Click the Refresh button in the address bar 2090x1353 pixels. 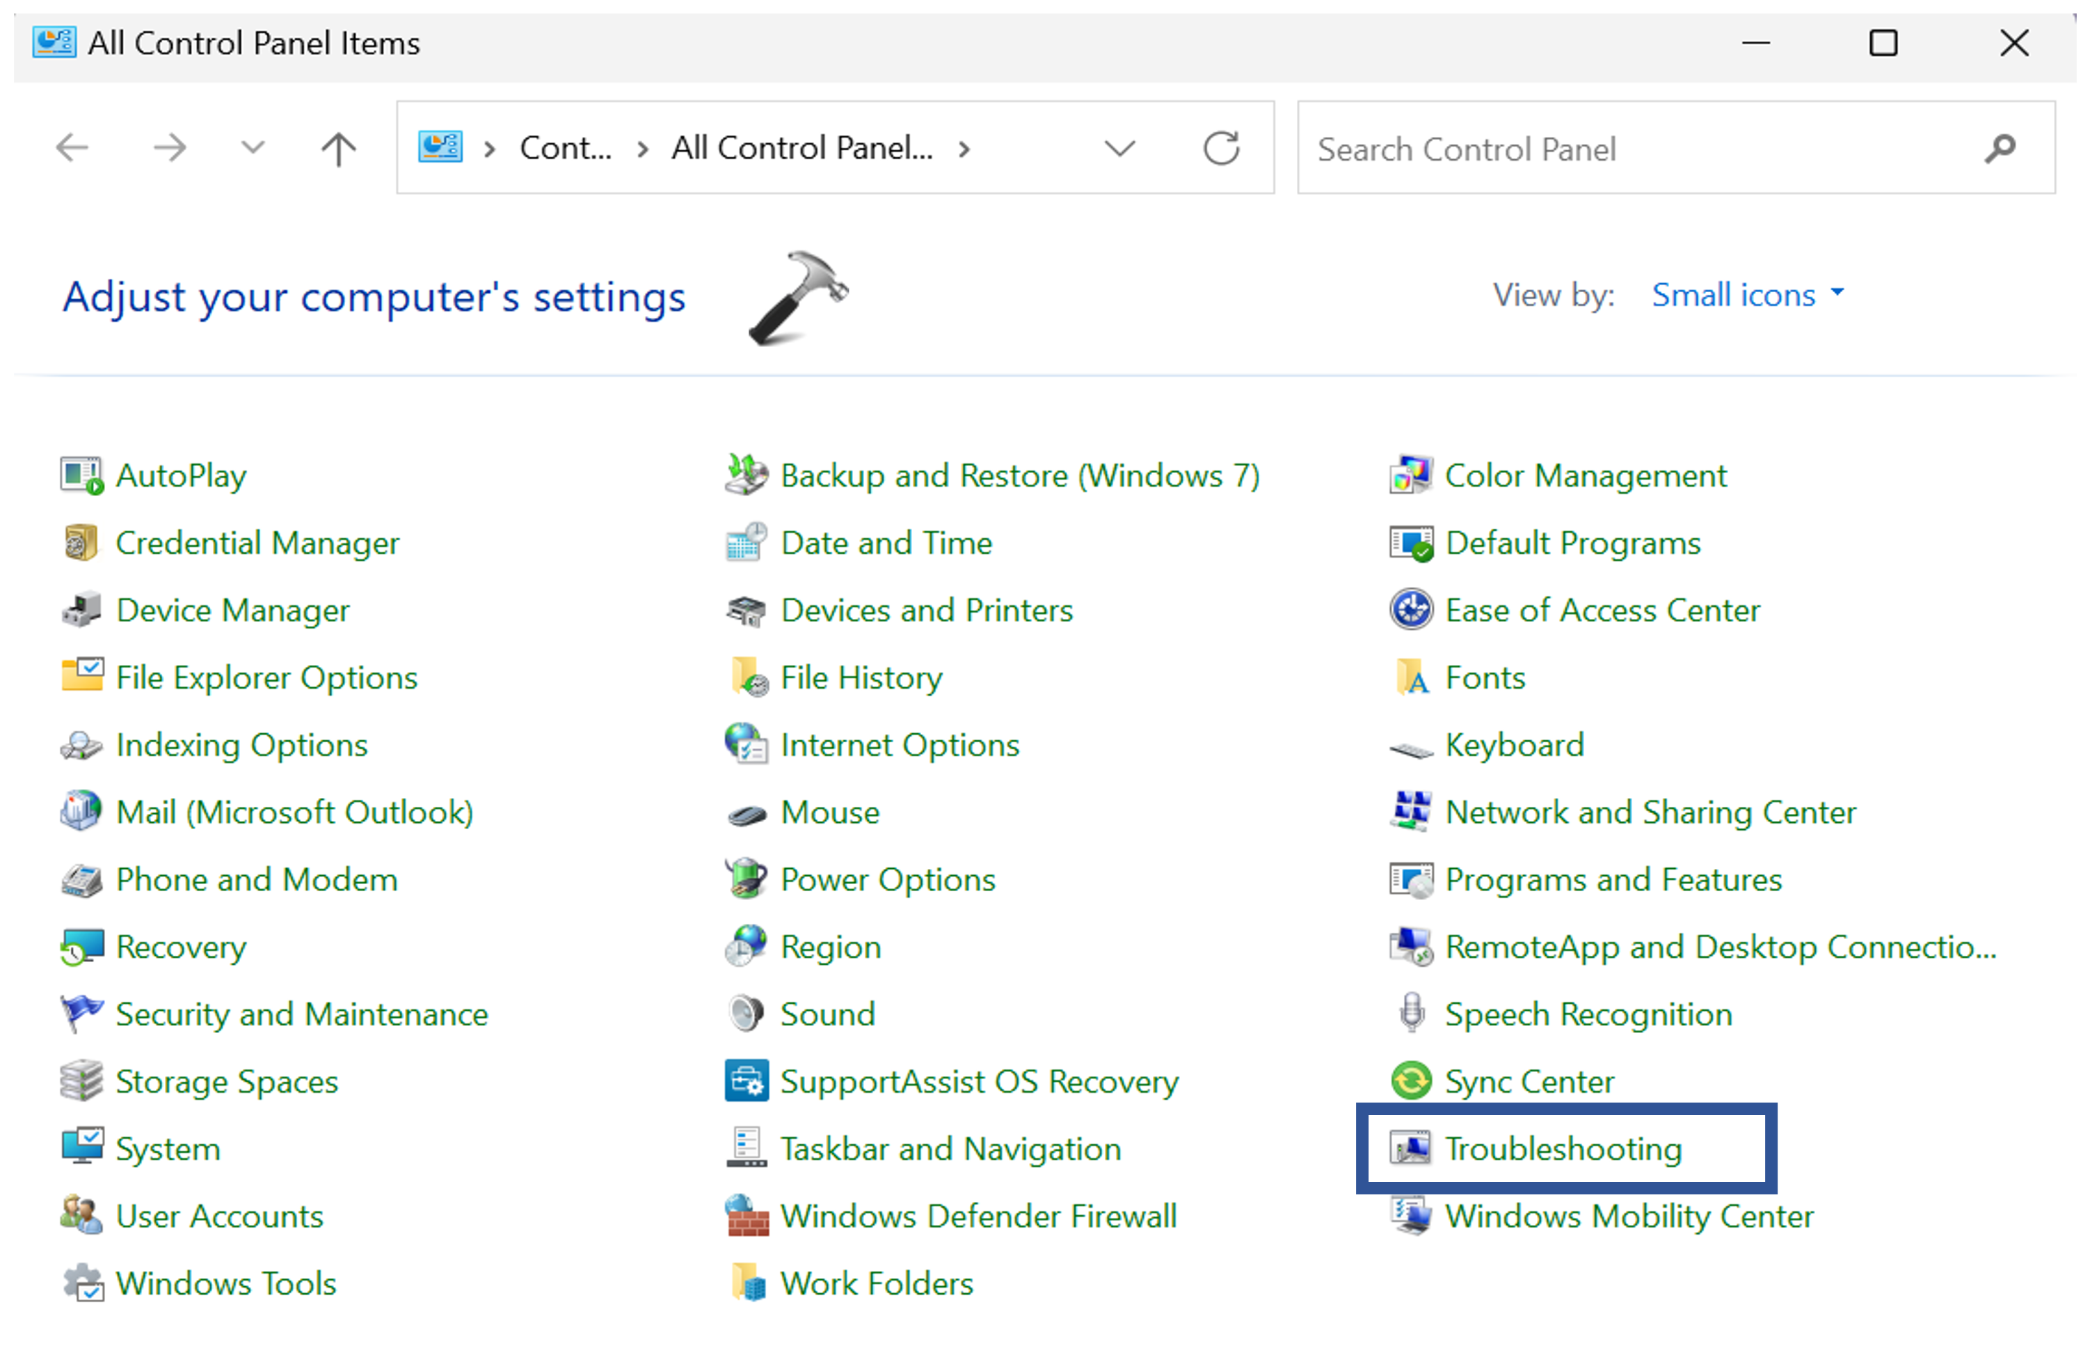[x=1220, y=148]
